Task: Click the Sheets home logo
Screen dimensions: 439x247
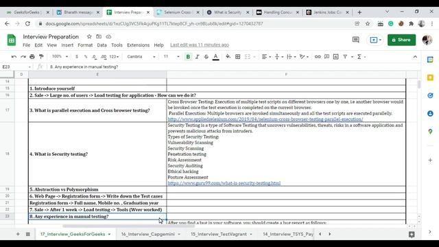Action: [x=12, y=40]
